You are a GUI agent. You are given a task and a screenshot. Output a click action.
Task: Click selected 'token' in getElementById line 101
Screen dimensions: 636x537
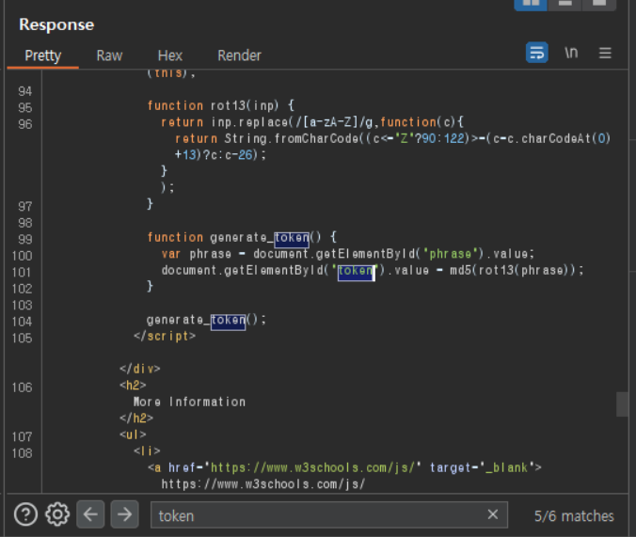tap(356, 271)
